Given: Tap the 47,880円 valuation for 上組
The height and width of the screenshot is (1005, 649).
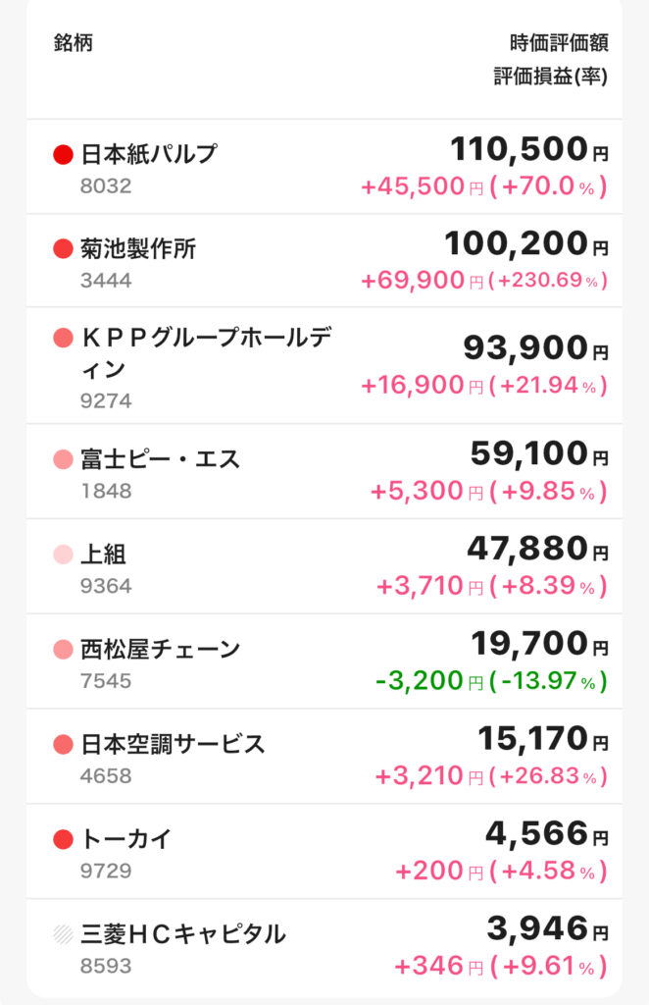Looking at the screenshot, I should tap(537, 549).
